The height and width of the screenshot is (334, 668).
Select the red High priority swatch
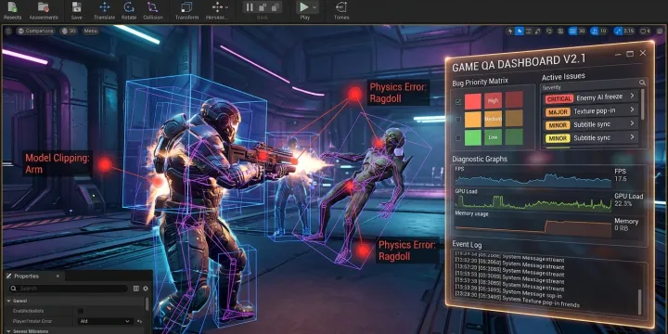pos(493,100)
